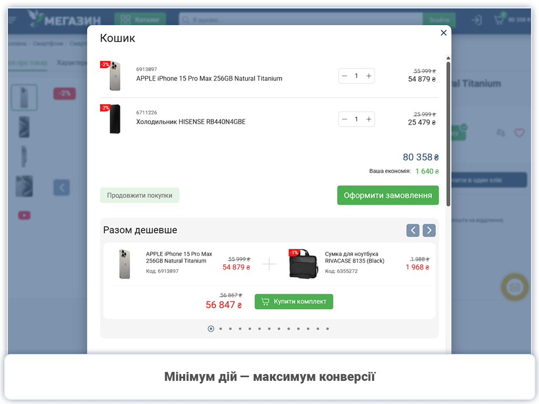Viewport: 539px width, 404px height.
Task: Open APPLE iPhone 15 Pro Max product link
Action: pos(209,79)
